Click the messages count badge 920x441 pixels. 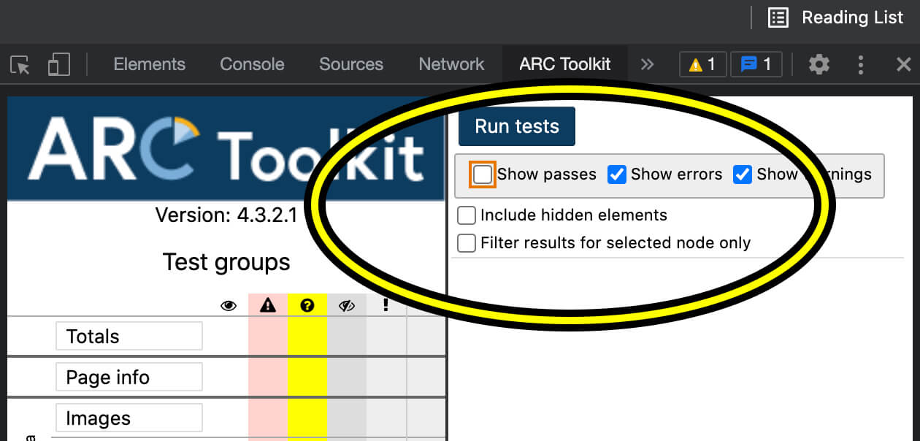(x=756, y=64)
